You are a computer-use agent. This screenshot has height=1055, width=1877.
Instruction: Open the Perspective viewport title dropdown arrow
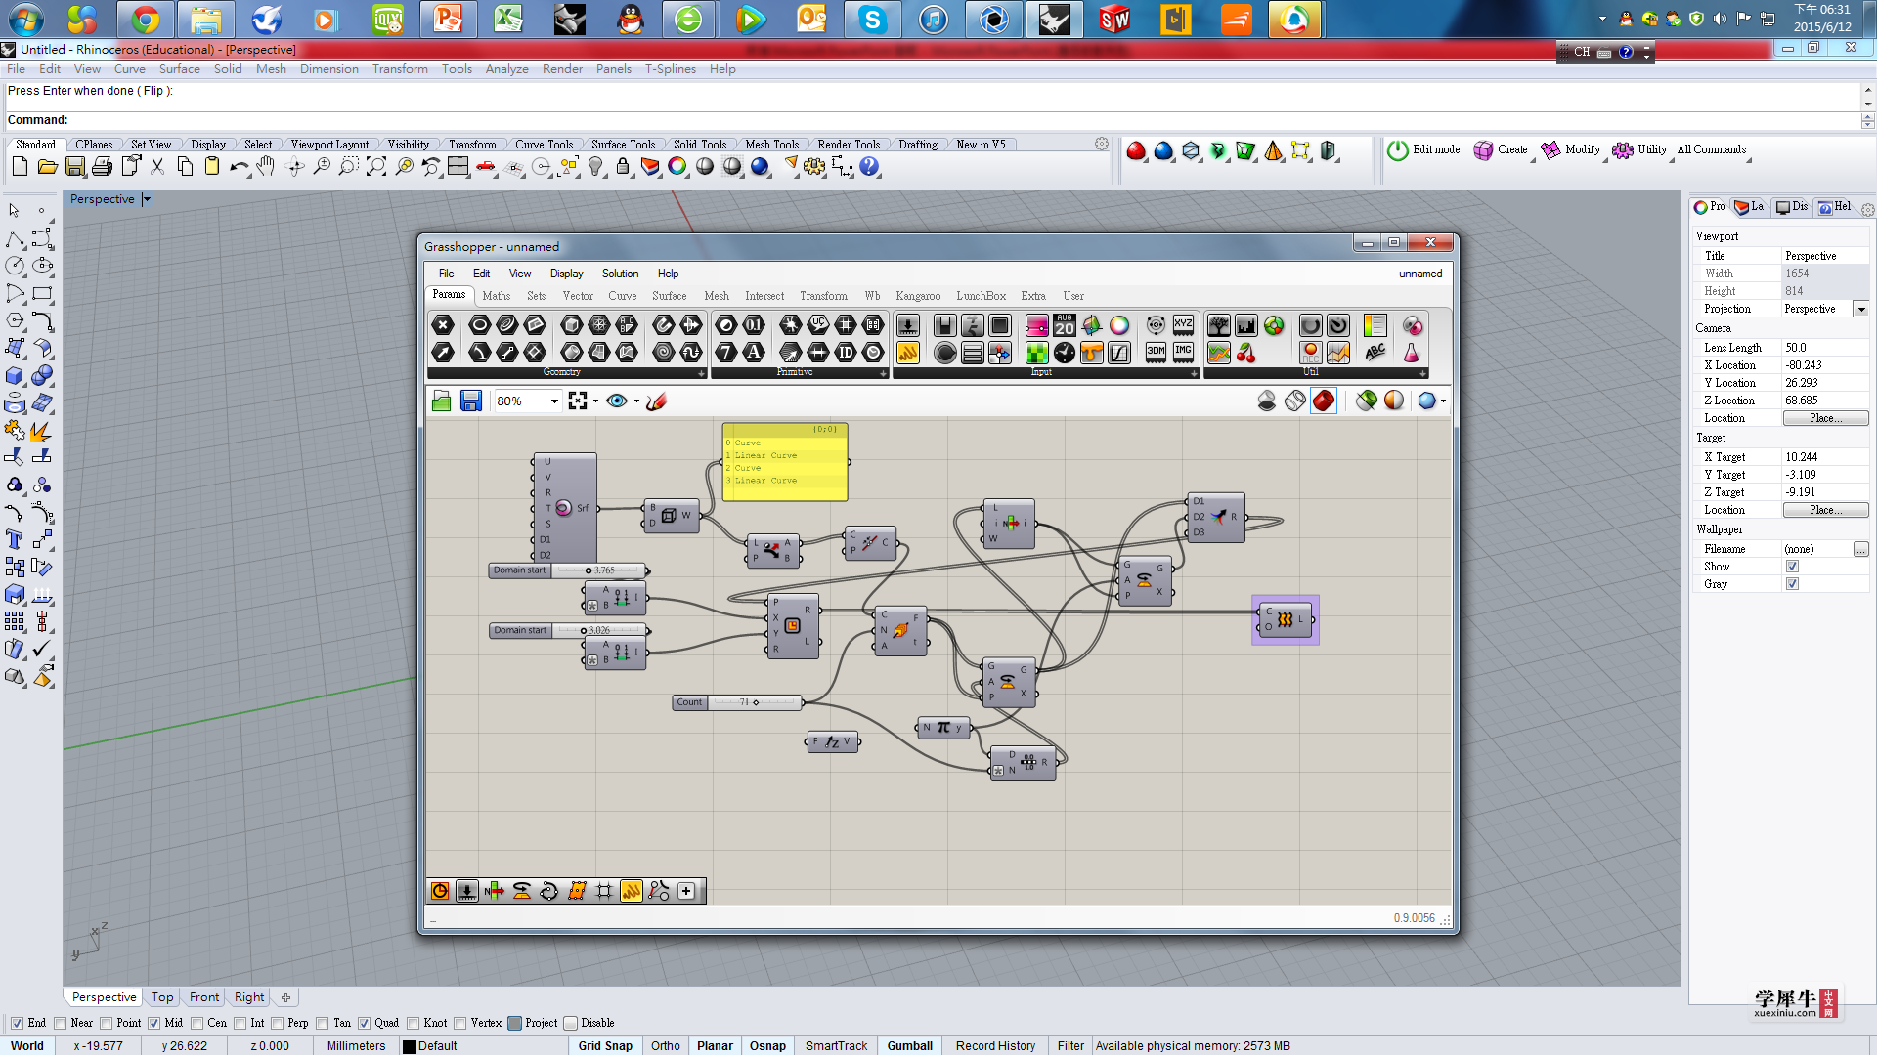(x=147, y=199)
